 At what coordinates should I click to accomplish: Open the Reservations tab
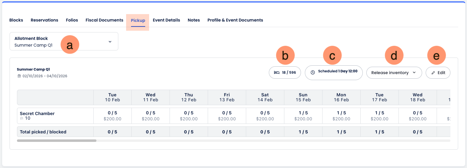tap(45, 20)
